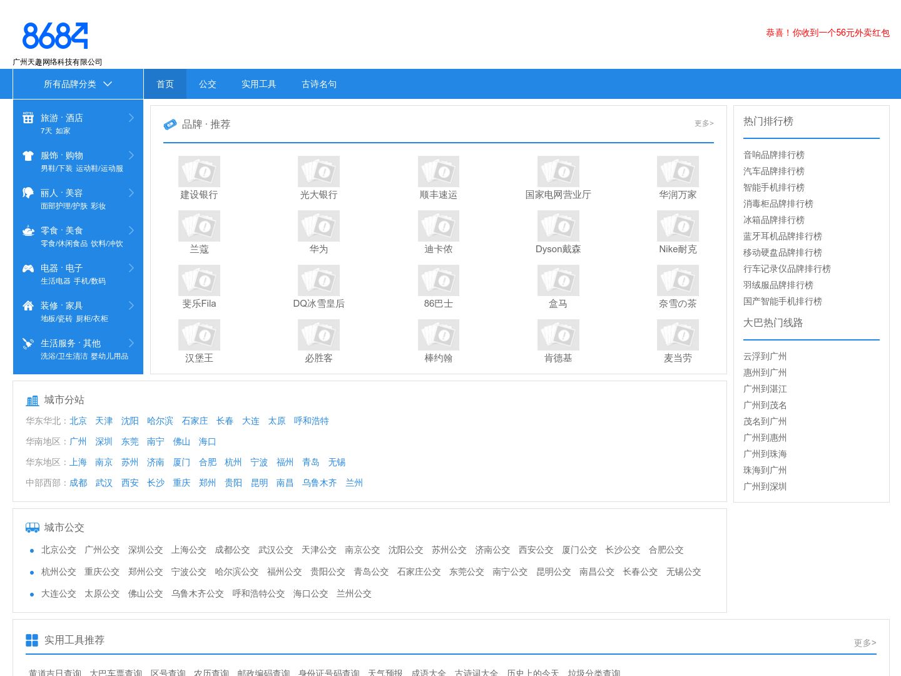Select the 华为 brand thumbnail
The width and height of the screenshot is (901, 676).
318,226
